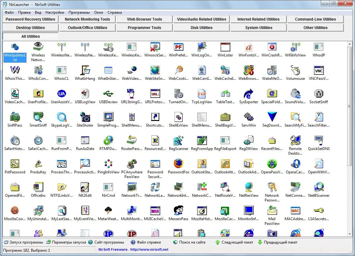Click the SocketSniff icon
Viewport: 355px width, 256px height.
(319, 94)
